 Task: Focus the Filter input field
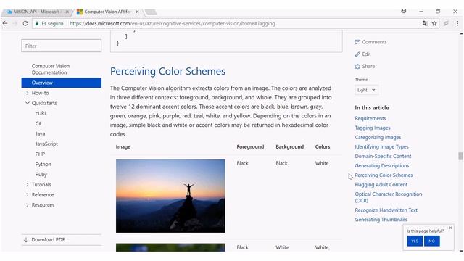point(61,46)
